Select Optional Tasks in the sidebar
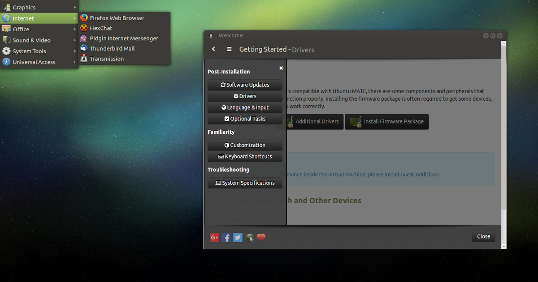The image size is (538, 282). click(245, 119)
